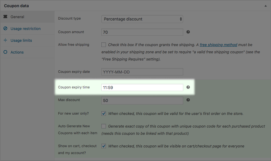271x161 pixels.
Task: Click the Coupon expiry time field
Action: [142, 88]
